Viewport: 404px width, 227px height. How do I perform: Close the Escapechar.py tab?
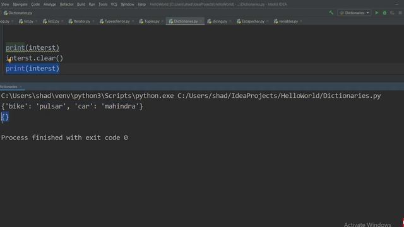click(x=268, y=21)
